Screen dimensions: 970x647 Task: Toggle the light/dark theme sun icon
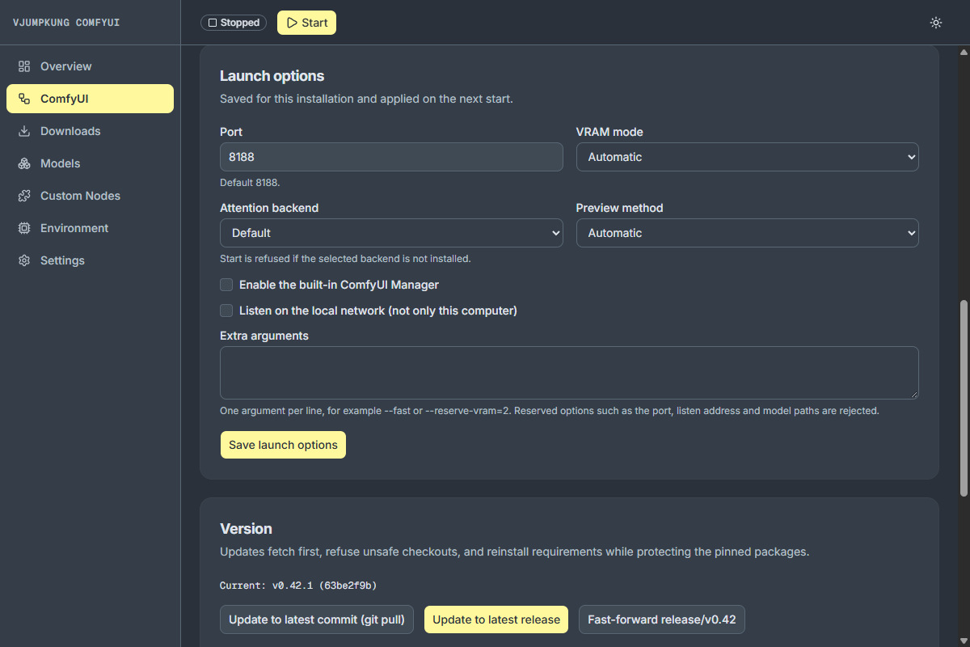tap(936, 23)
